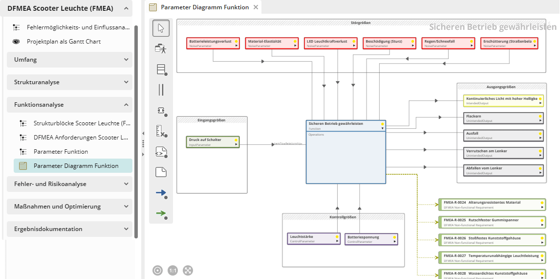
Task: Select the code document palette tool
Action: tap(161, 152)
